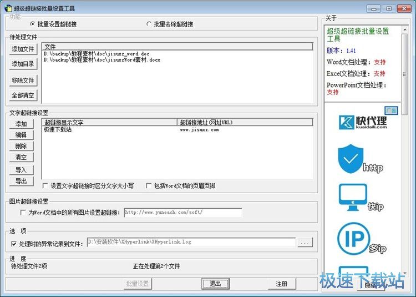Select the jisuxzWord素材.docx file row

[102, 60]
